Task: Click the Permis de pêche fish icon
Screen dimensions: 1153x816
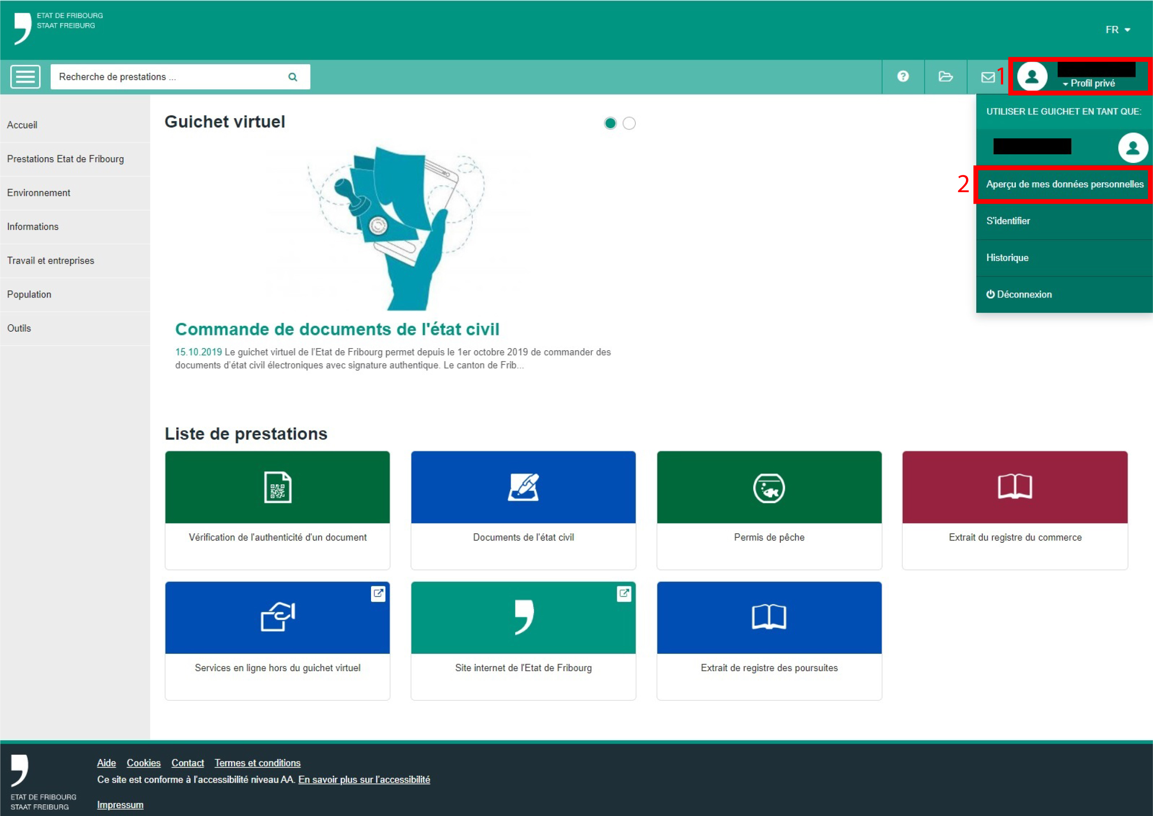Action: [x=769, y=488]
